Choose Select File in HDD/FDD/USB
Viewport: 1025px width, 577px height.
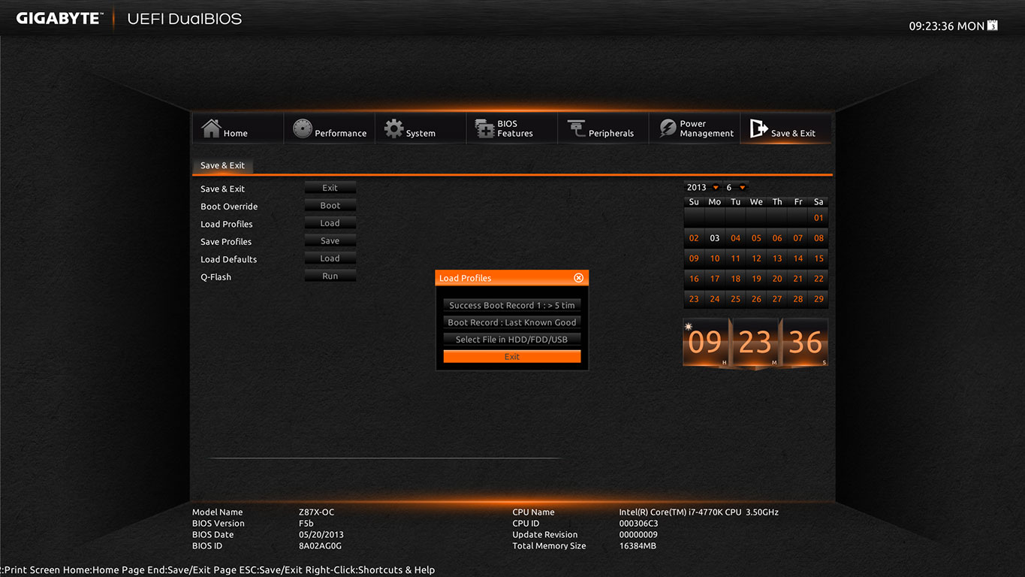click(x=512, y=340)
